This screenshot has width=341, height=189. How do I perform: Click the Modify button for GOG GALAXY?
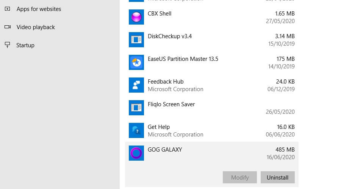(x=240, y=177)
